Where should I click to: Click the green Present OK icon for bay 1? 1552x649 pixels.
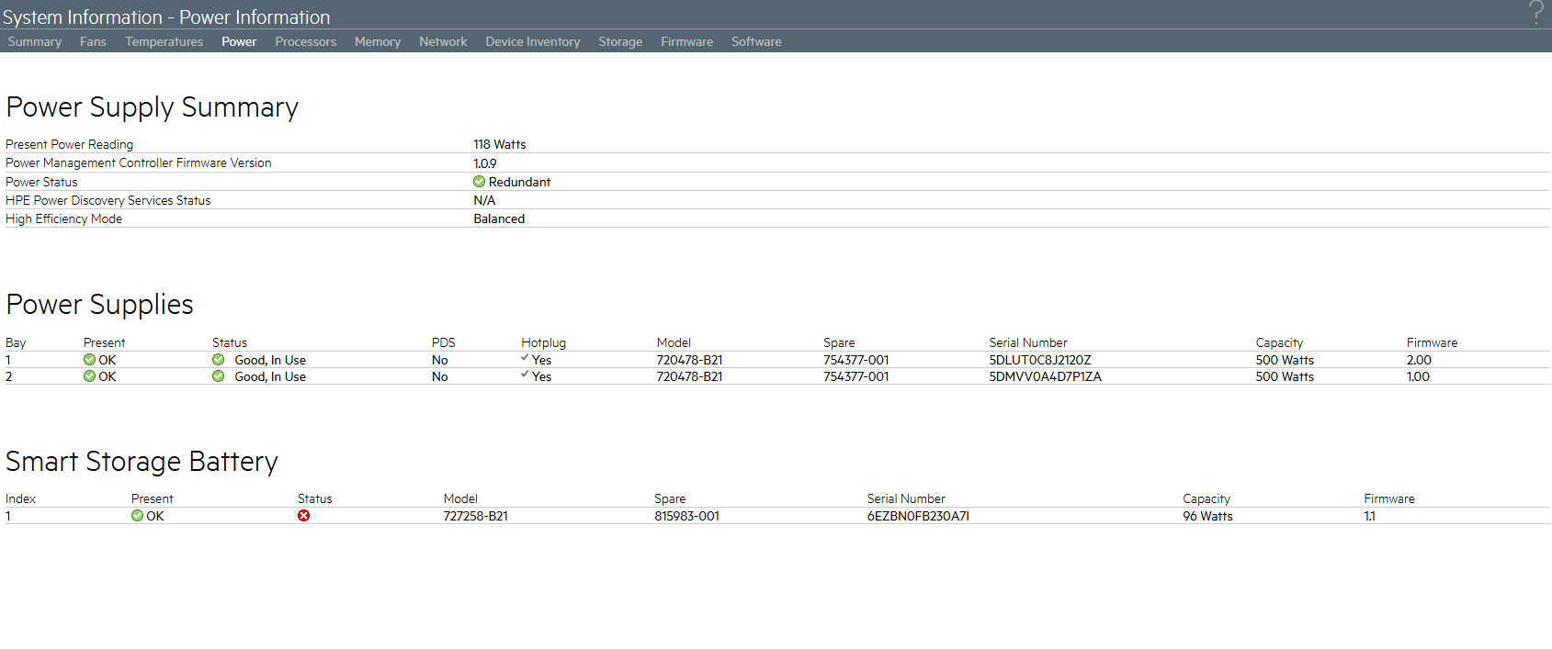pyautogui.click(x=89, y=360)
